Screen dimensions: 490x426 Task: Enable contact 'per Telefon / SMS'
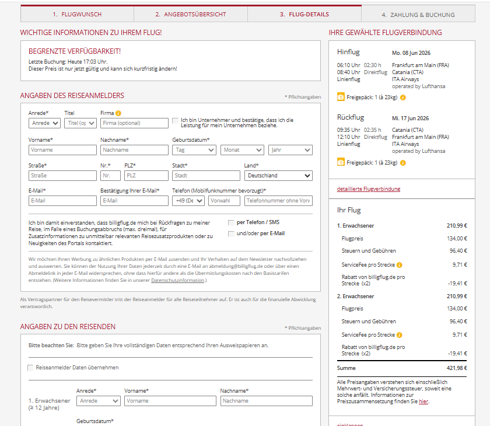[x=232, y=223]
